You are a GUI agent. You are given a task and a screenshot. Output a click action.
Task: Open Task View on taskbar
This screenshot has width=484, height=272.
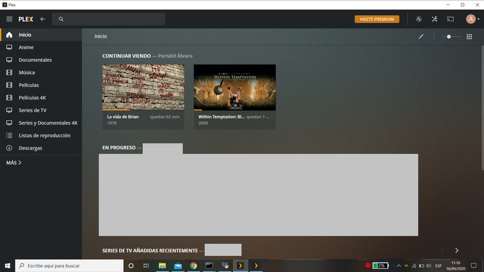pyautogui.click(x=146, y=265)
